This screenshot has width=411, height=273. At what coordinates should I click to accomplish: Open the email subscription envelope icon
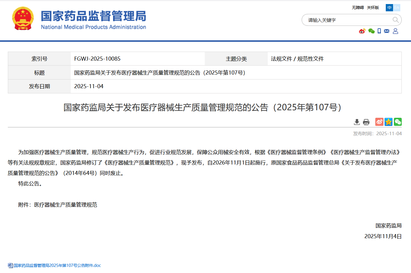[x=387, y=31]
